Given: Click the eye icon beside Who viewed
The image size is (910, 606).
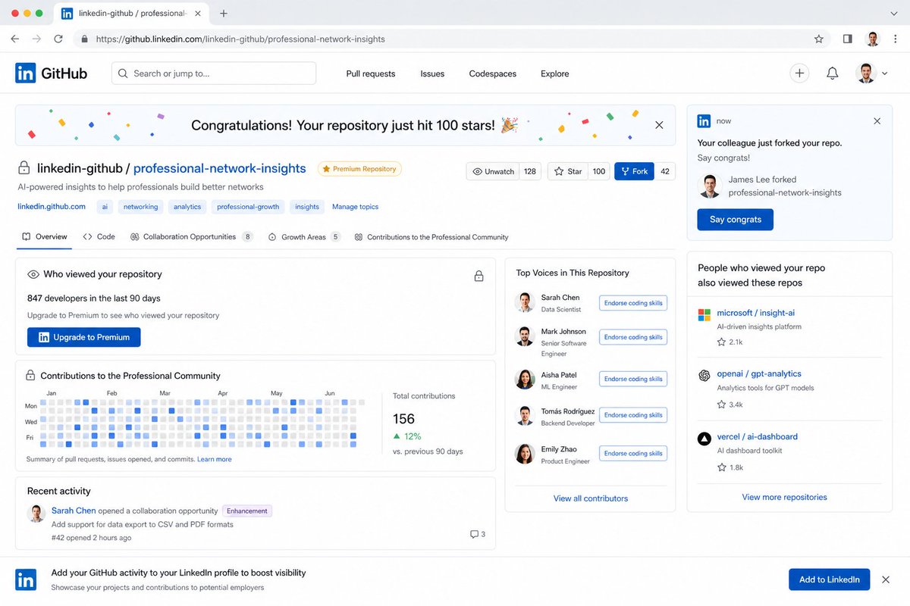Looking at the screenshot, I should (x=33, y=274).
